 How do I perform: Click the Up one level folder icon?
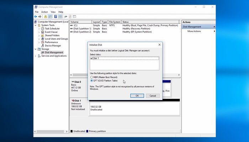tap(46, 16)
